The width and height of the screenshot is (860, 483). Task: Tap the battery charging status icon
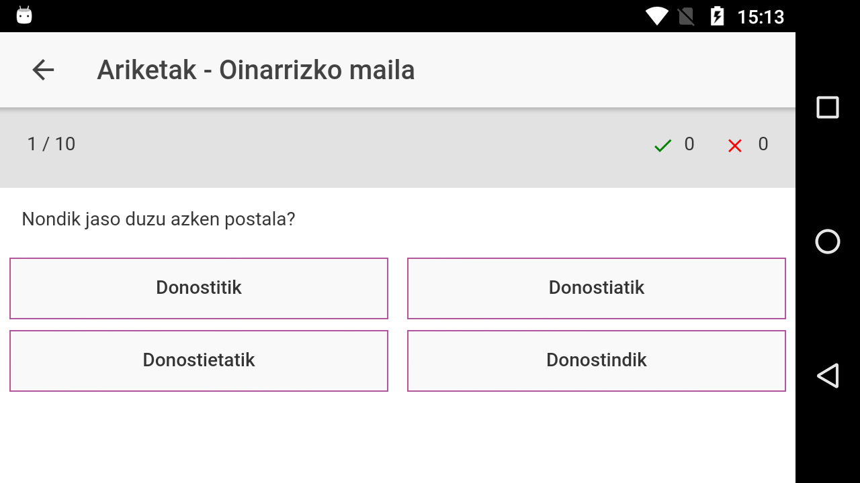click(717, 16)
